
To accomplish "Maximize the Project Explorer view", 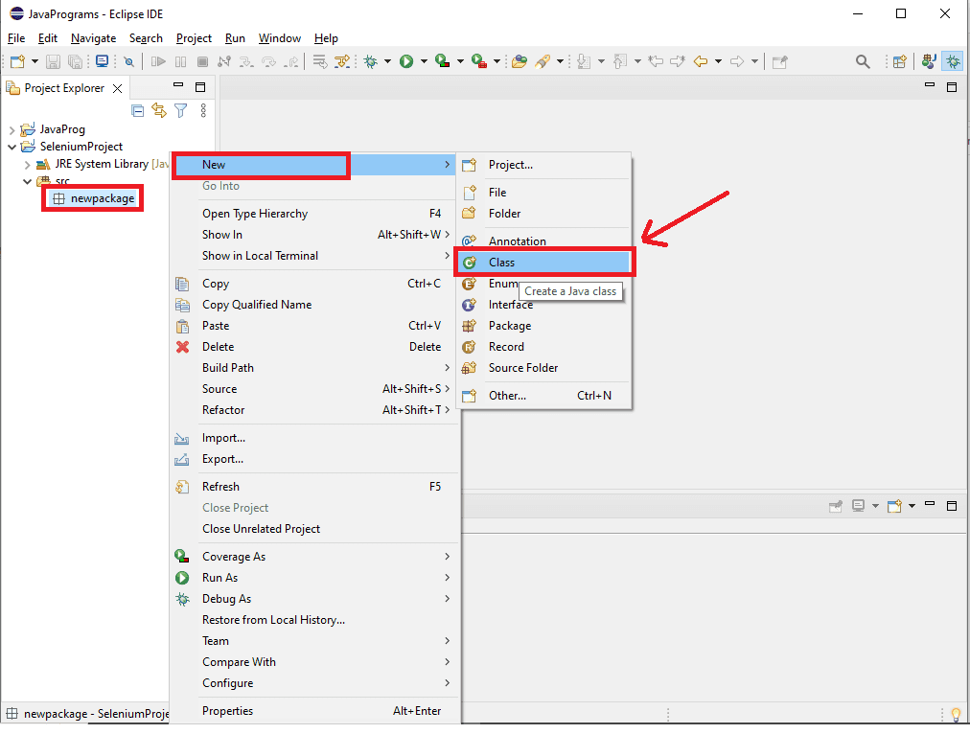I will click(200, 87).
